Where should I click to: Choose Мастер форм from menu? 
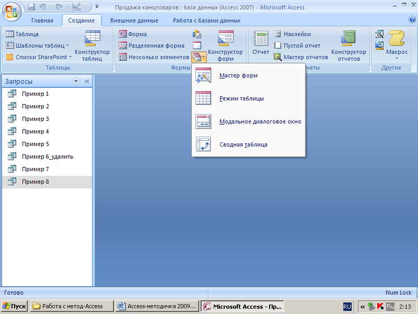[x=249, y=75]
